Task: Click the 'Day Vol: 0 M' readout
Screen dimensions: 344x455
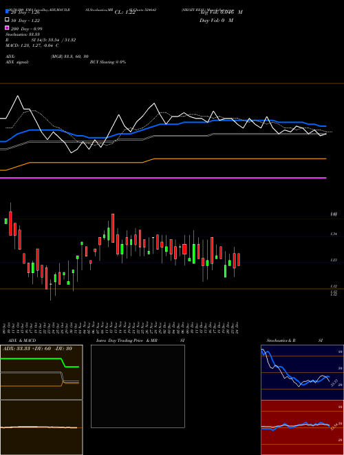Action: (216, 20)
